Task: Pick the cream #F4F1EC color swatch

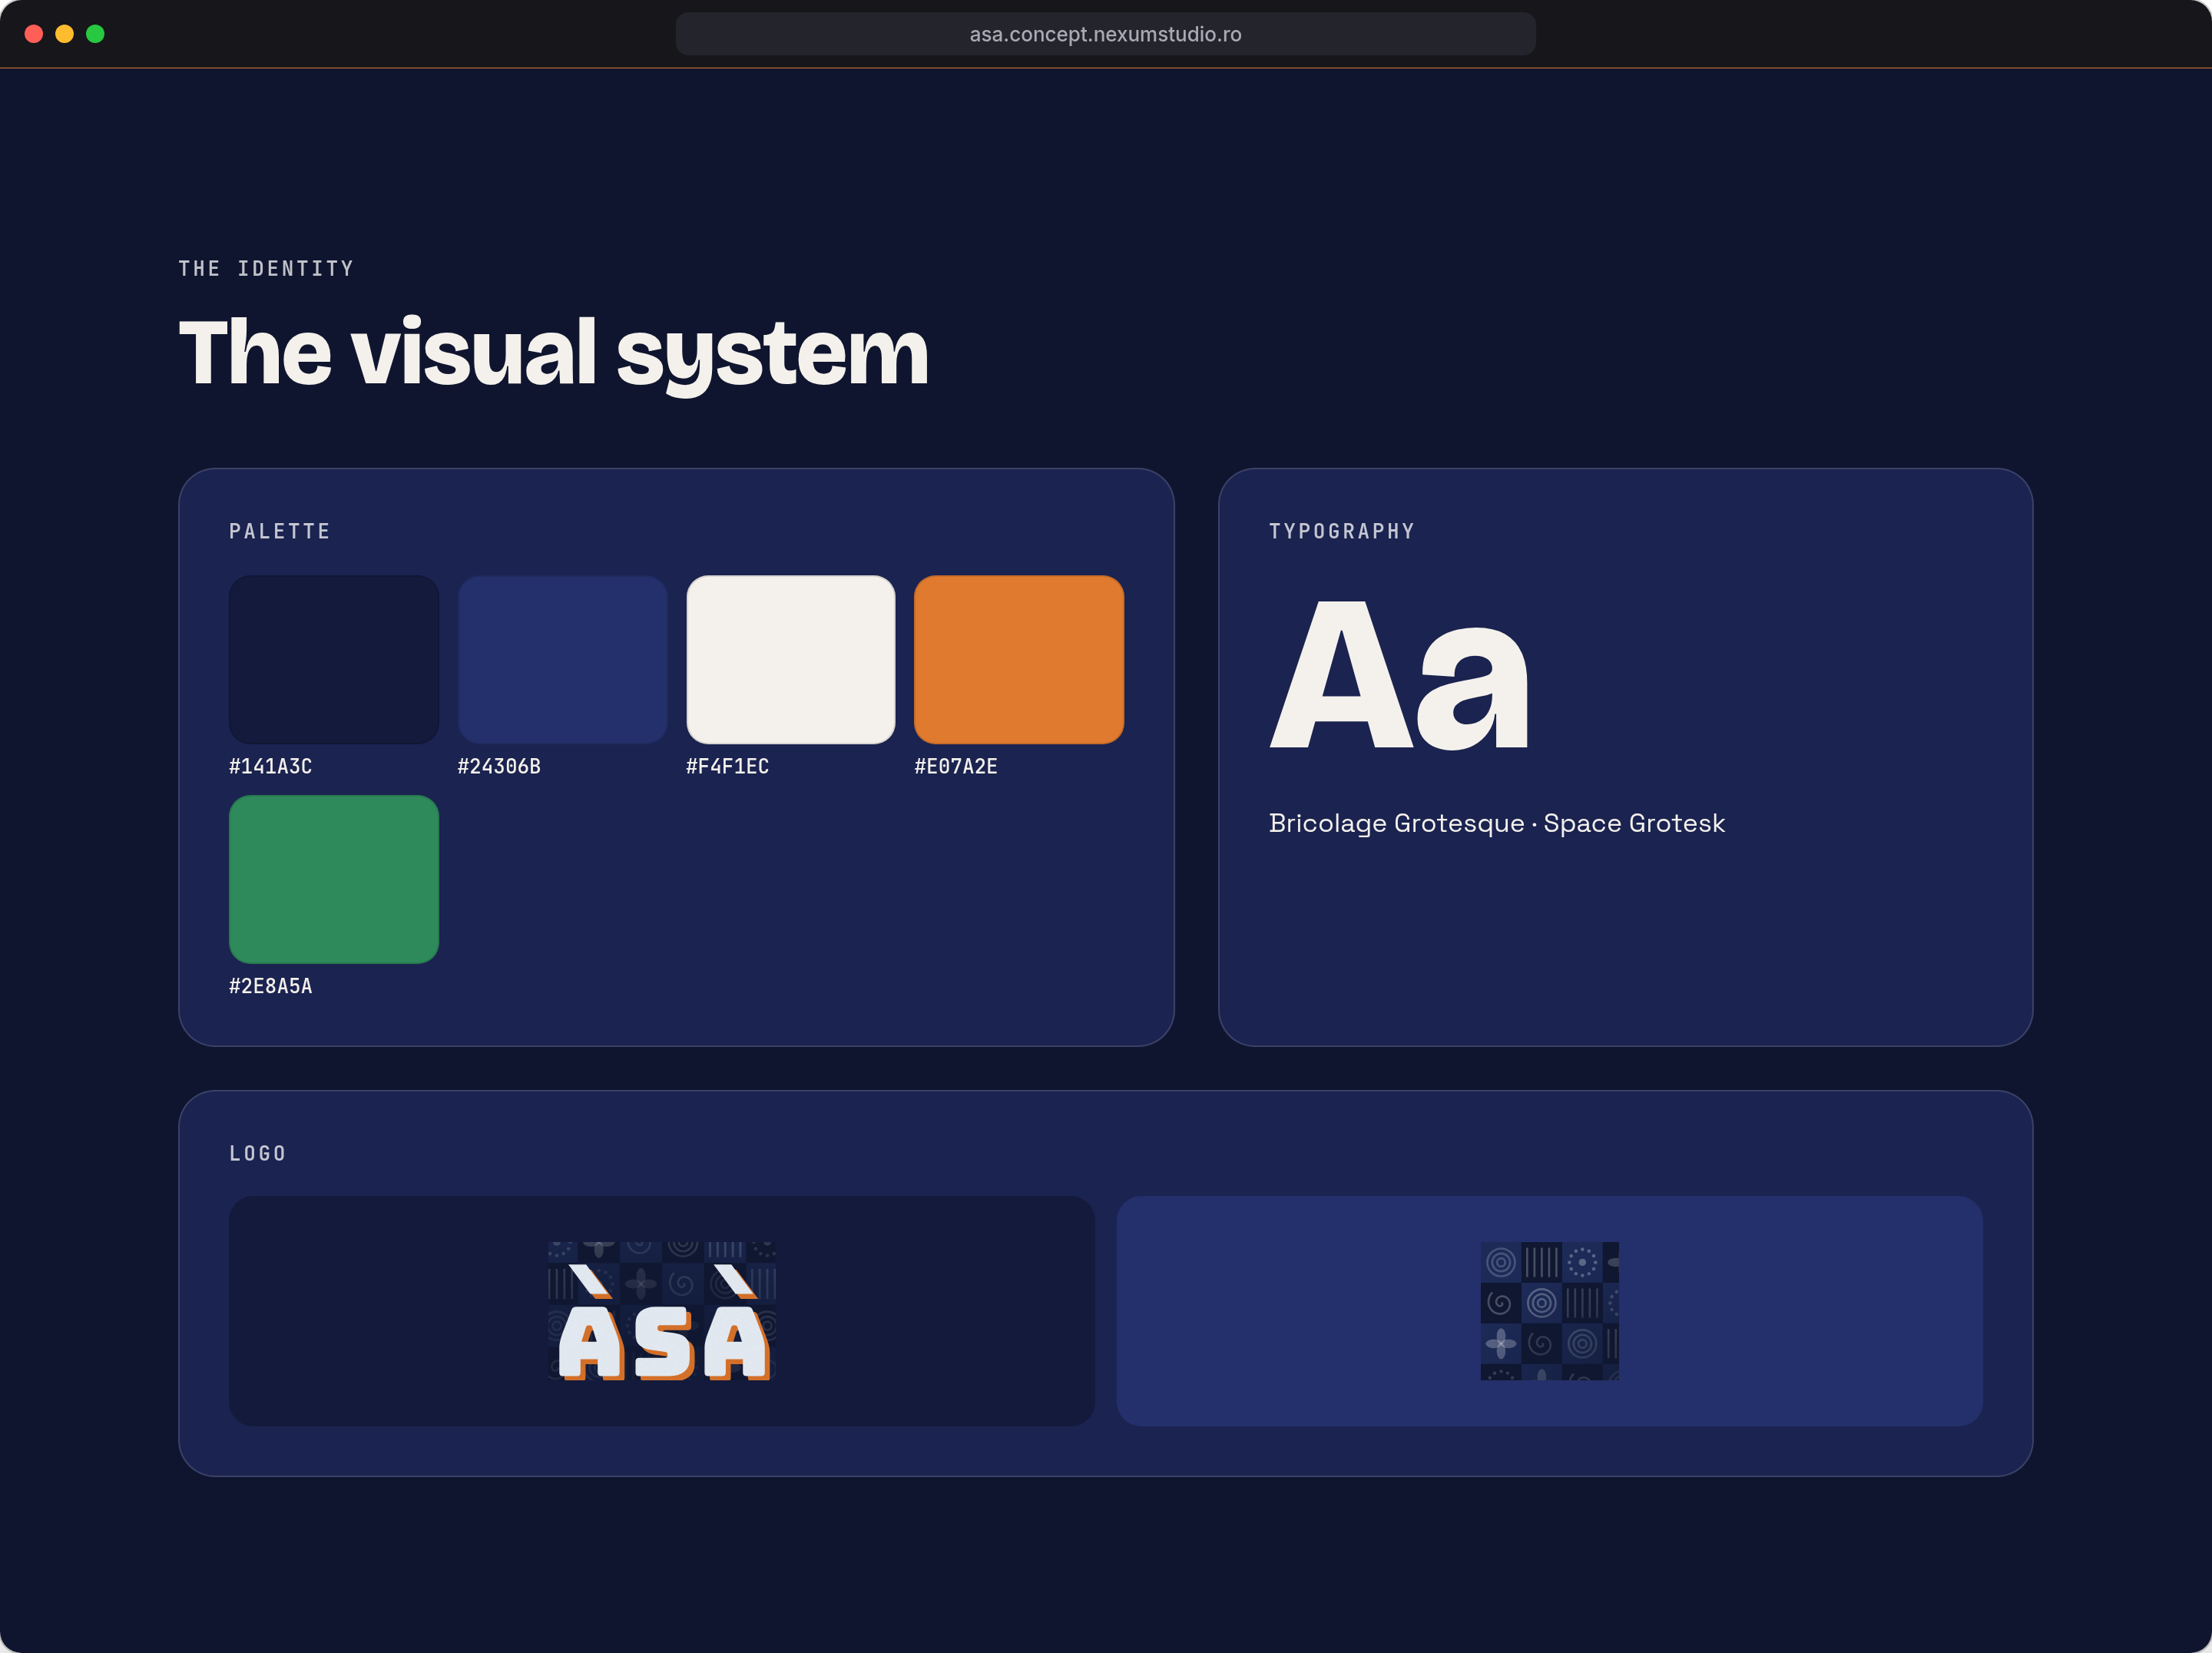Action: (791, 659)
